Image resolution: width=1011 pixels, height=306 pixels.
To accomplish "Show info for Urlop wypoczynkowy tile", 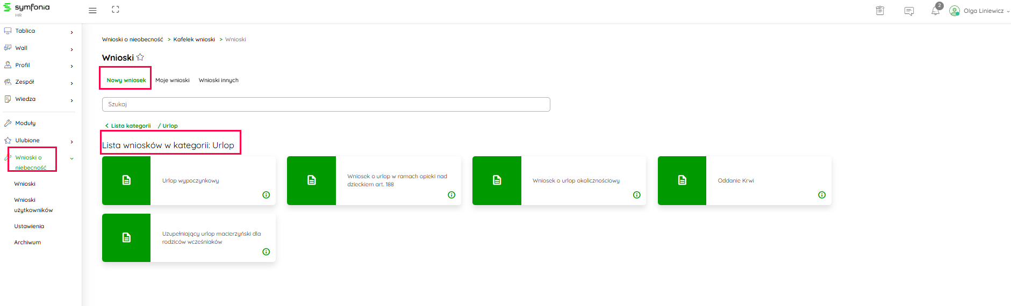I will [x=266, y=195].
